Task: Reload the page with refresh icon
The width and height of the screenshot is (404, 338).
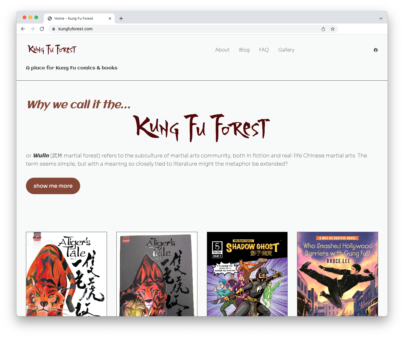Action: coord(42,29)
